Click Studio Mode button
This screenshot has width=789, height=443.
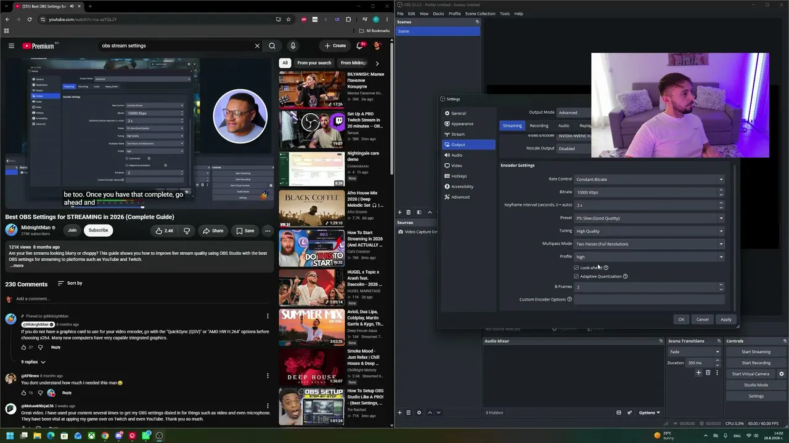tap(756, 385)
